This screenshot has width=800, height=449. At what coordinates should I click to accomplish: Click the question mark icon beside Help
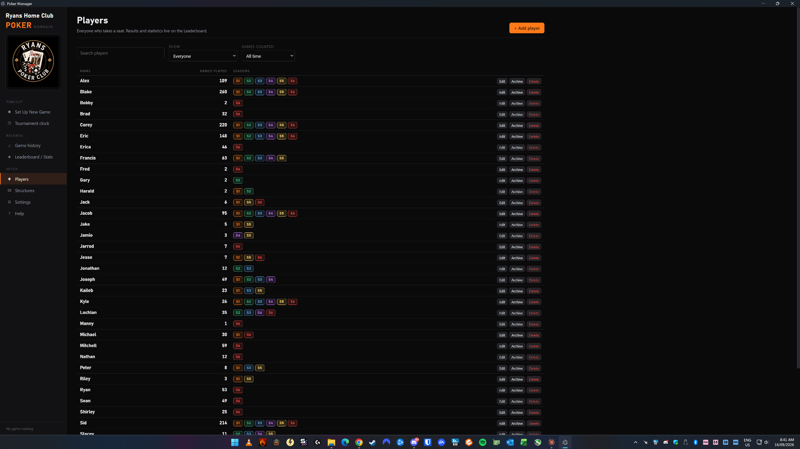pyautogui.click(x=9, y=214)
